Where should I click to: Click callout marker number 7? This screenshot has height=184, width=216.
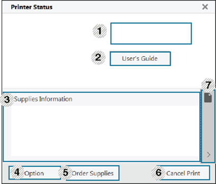click(208, 85)
